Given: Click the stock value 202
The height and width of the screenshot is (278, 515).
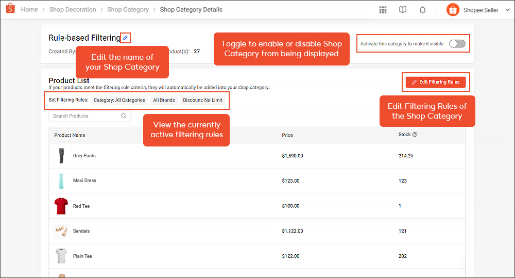Looking at the screenshot, I should (403, 256).
